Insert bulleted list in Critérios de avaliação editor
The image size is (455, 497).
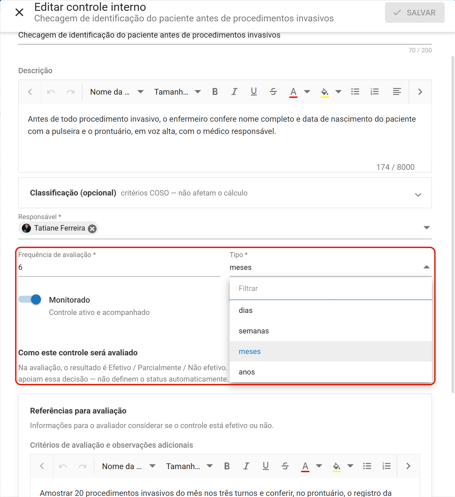tap(367, 466)
